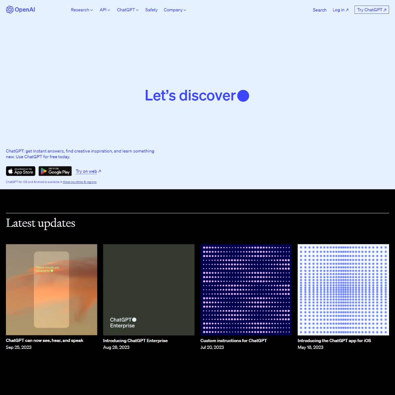Go to the Safety page

[151, 10]
